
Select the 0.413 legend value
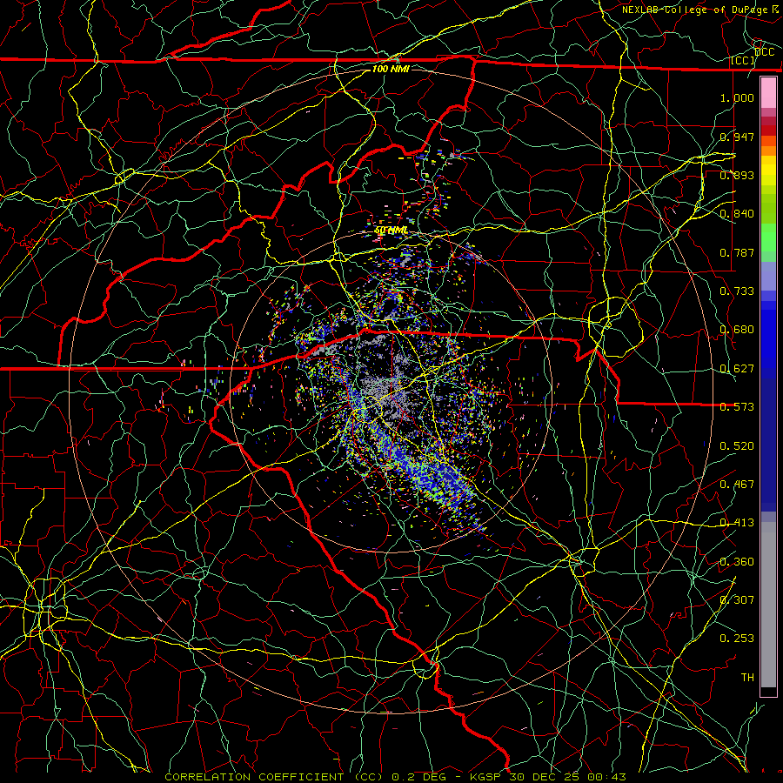[737, 523]
